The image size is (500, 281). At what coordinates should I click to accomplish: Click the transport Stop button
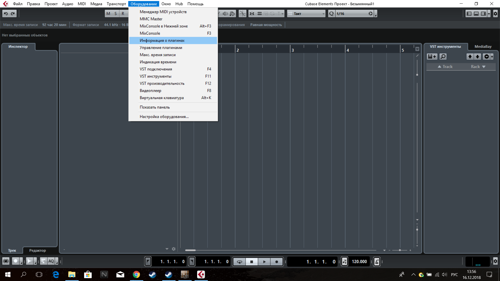point(252,262)
